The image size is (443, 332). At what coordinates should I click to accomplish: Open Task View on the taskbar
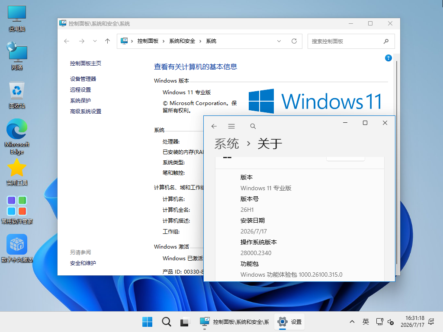185,322
